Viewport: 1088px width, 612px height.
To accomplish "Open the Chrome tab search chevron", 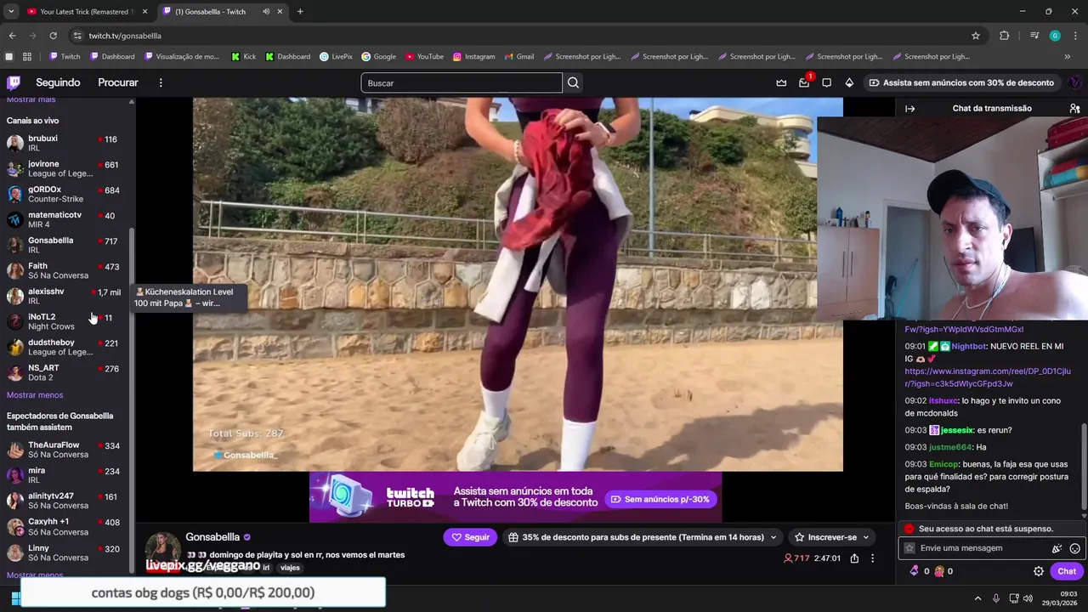I will click(10, 11).
